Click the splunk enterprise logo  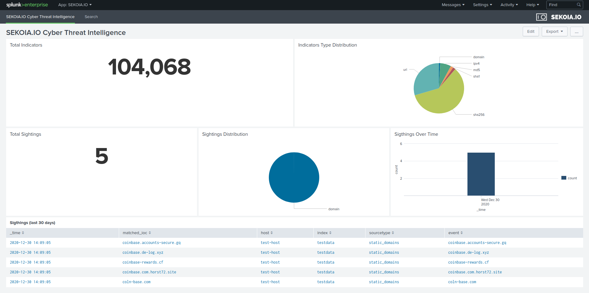pos(27,5)
